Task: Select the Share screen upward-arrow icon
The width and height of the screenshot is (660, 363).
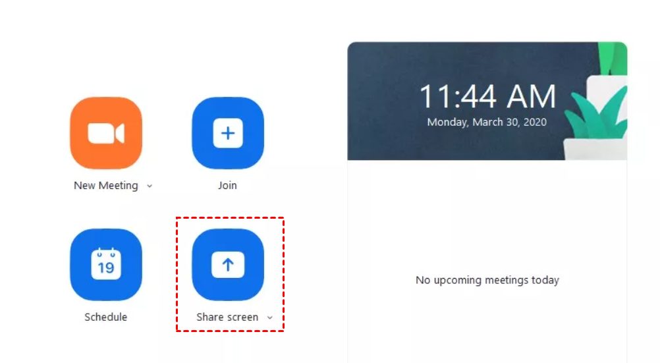Action: 228,265
